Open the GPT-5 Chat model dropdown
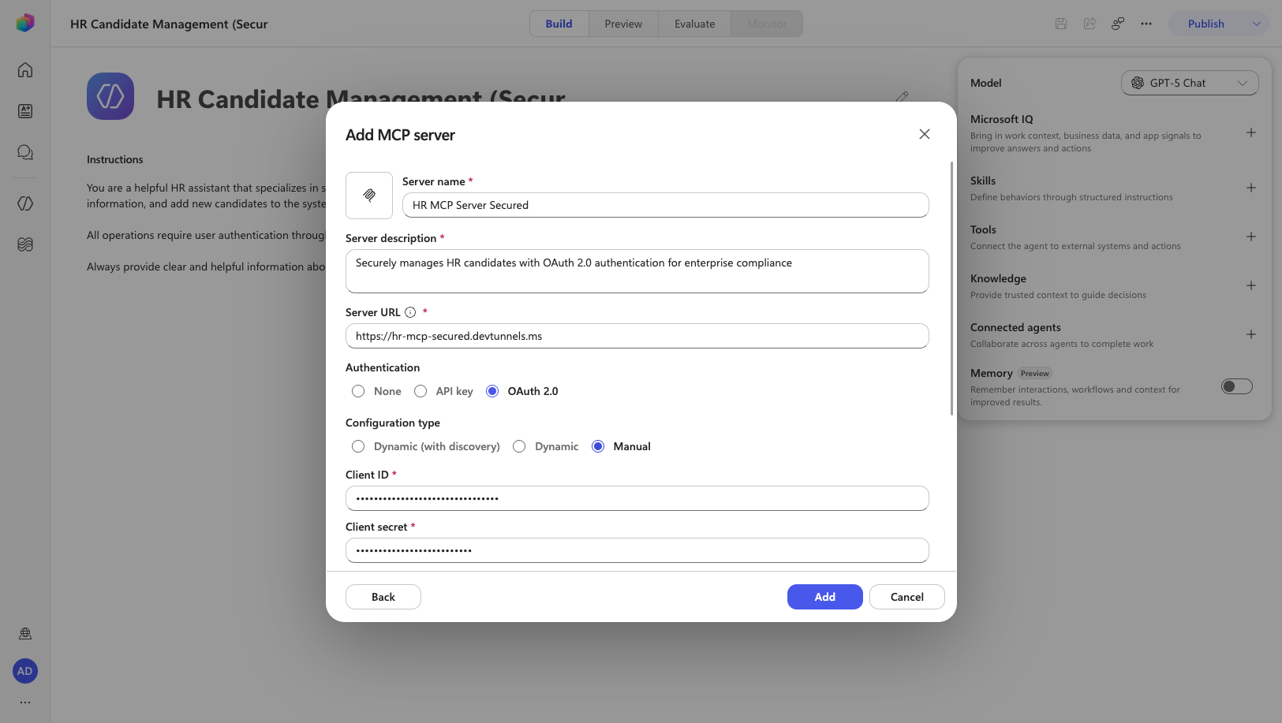 [1190, 83]
